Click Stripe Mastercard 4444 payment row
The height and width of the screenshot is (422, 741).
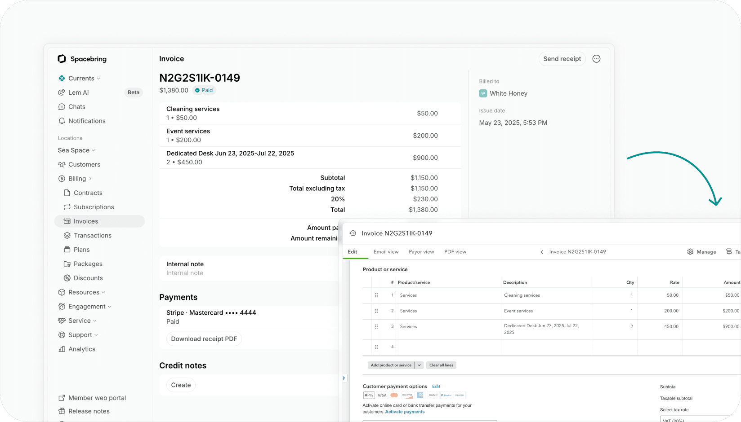point(249,317)
